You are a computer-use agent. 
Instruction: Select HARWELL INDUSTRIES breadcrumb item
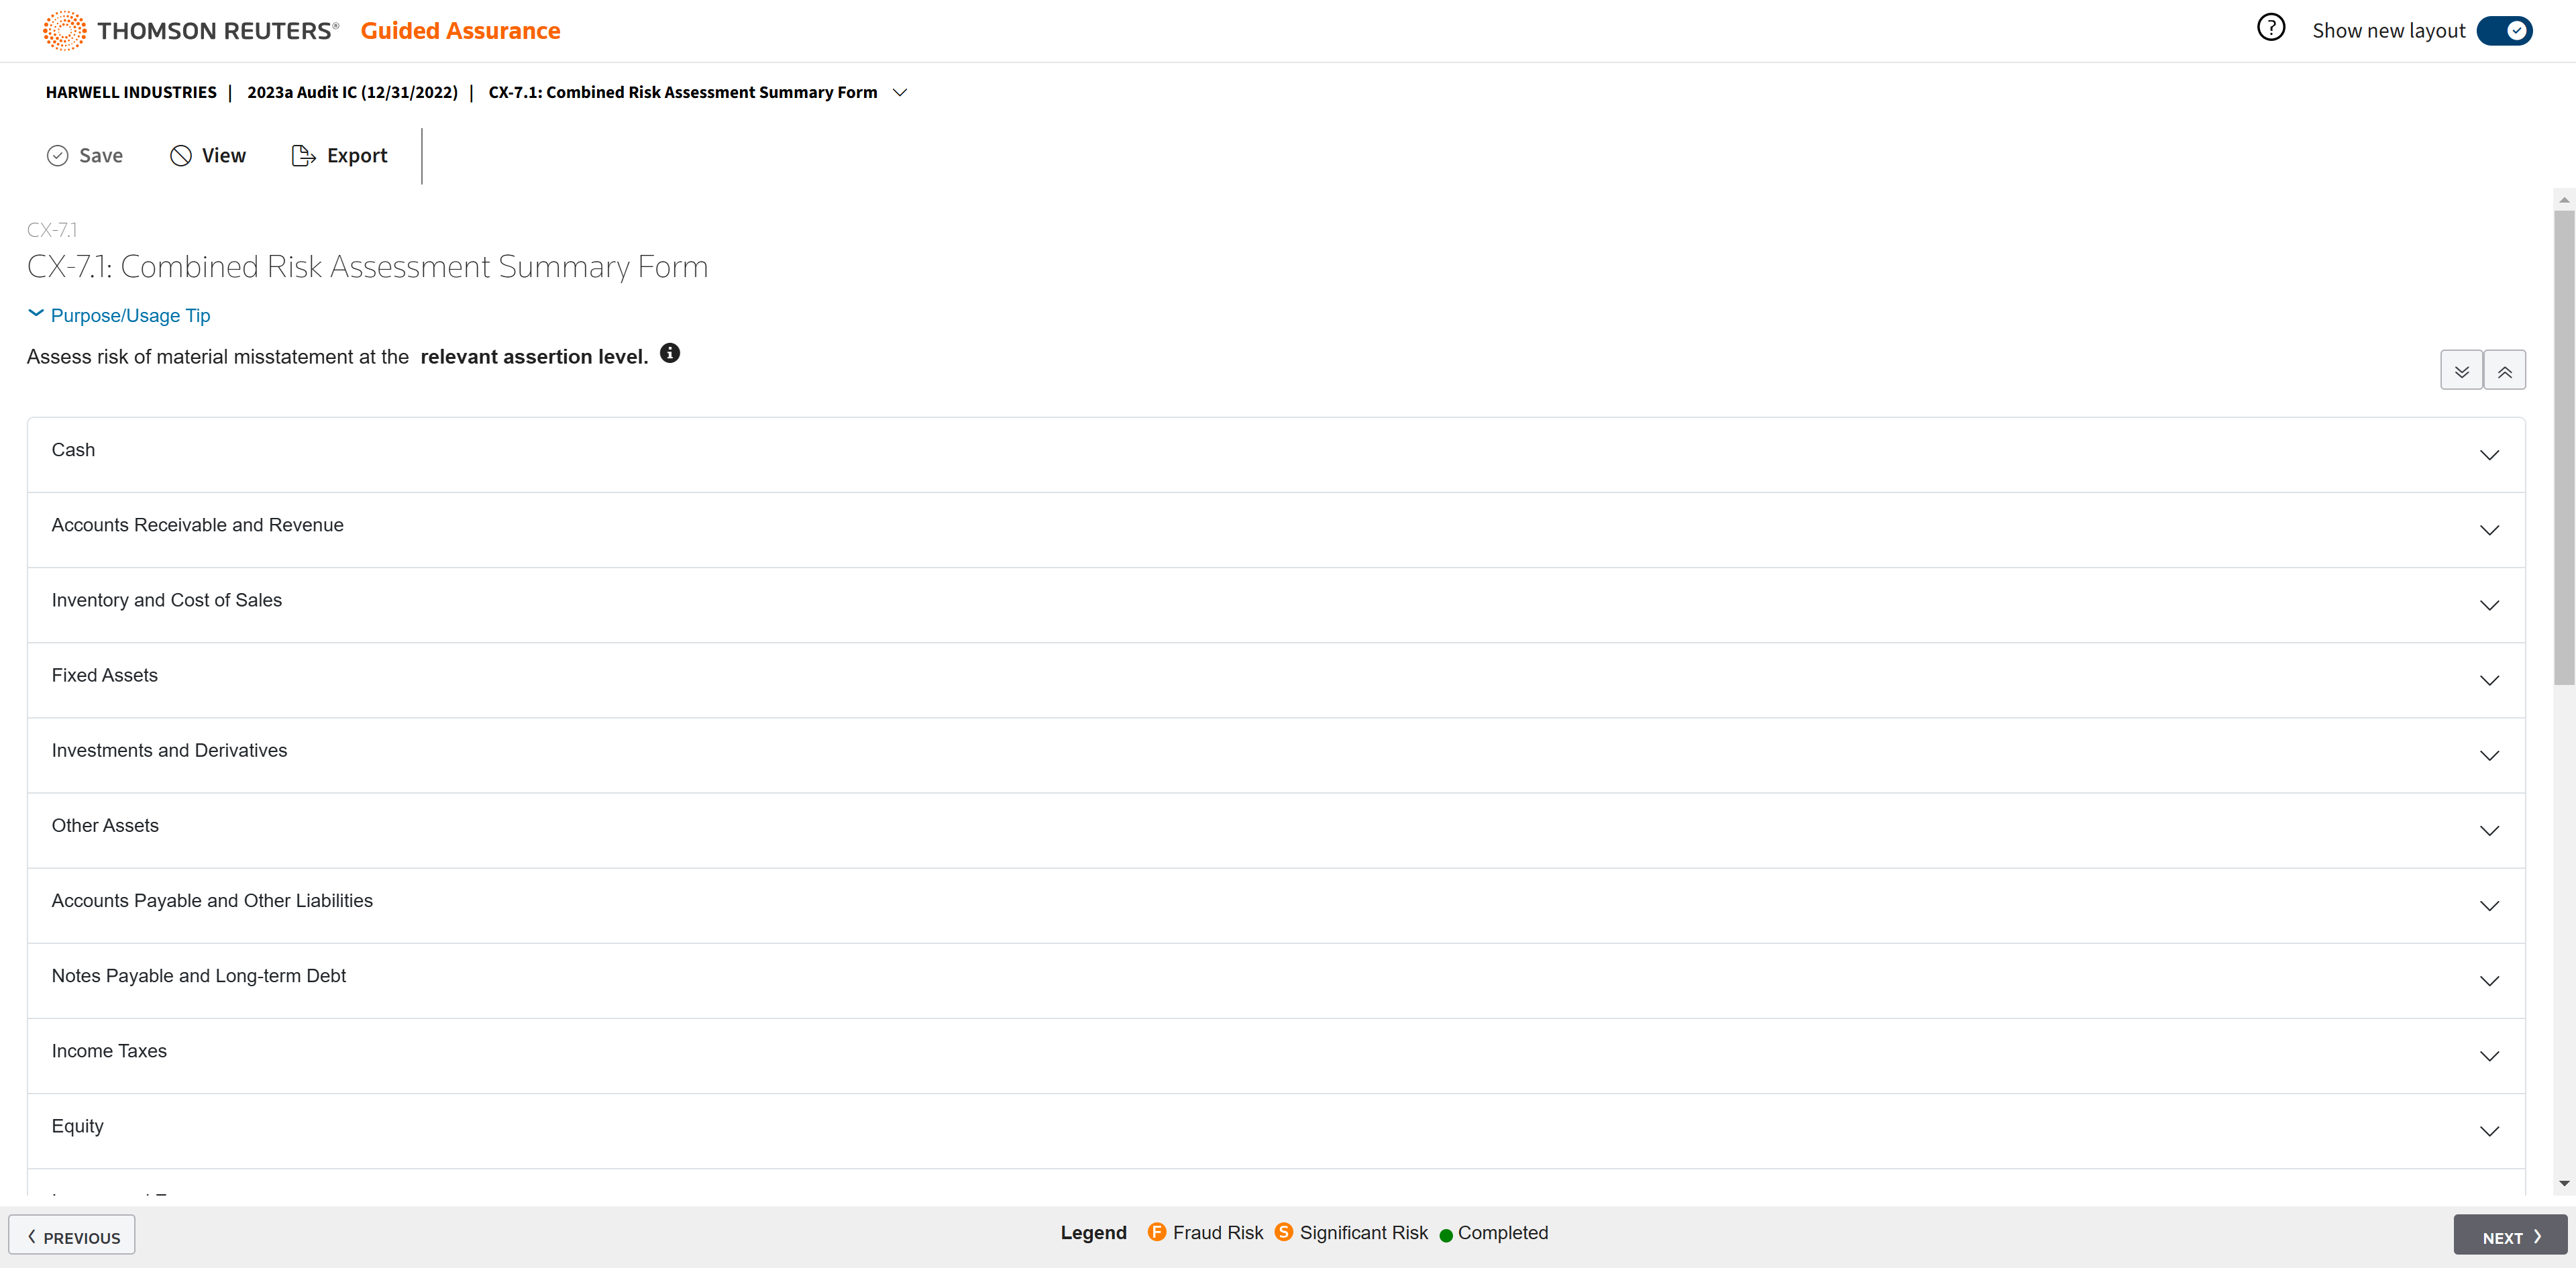(x=131, y=92)
